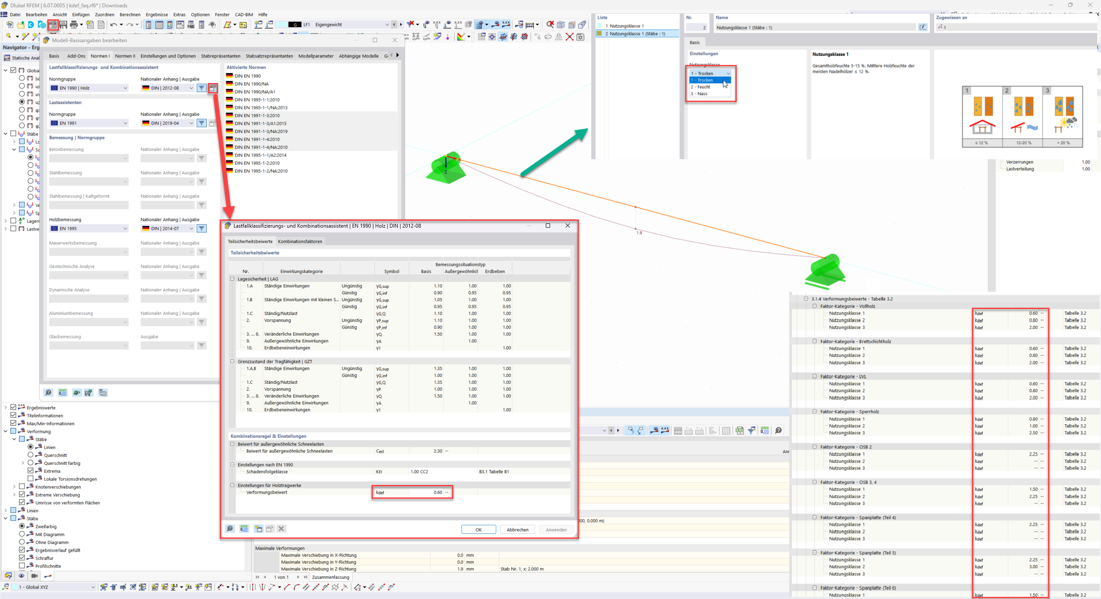This screenshot has height=599, width=1101.
Task: Select the Querschnitt radio button
Action: [x=31, y=455]
